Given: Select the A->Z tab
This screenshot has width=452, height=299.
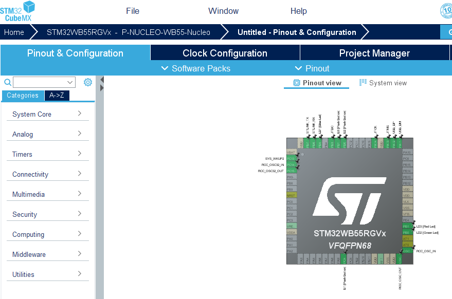Looking at the screenshot, I should point(57,96).
